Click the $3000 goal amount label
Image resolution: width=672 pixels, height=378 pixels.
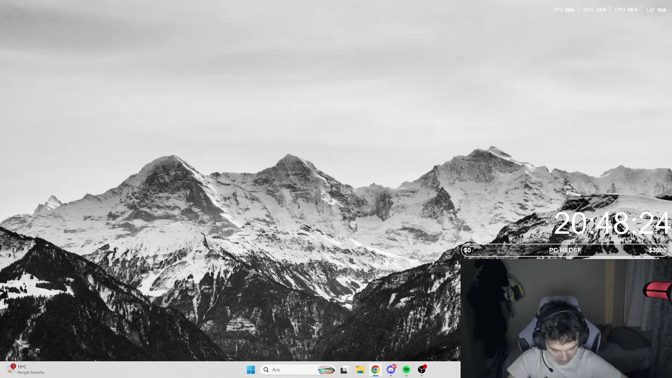tap(657, 250)
